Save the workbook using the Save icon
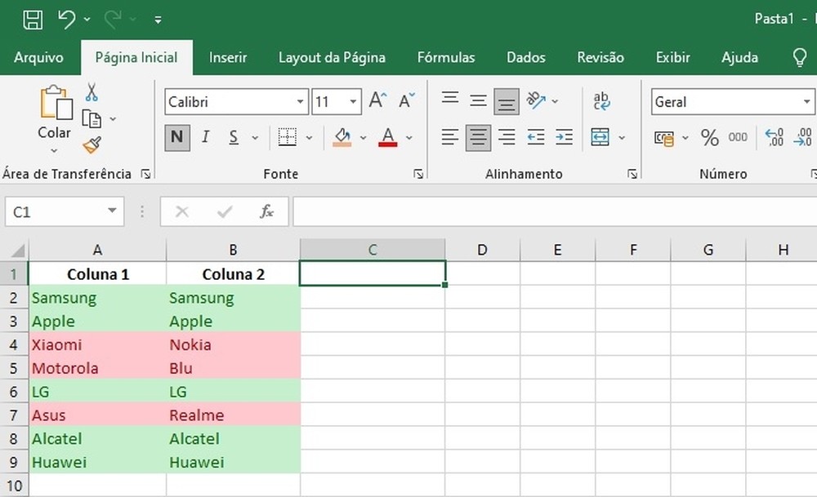 click(32, 19)
